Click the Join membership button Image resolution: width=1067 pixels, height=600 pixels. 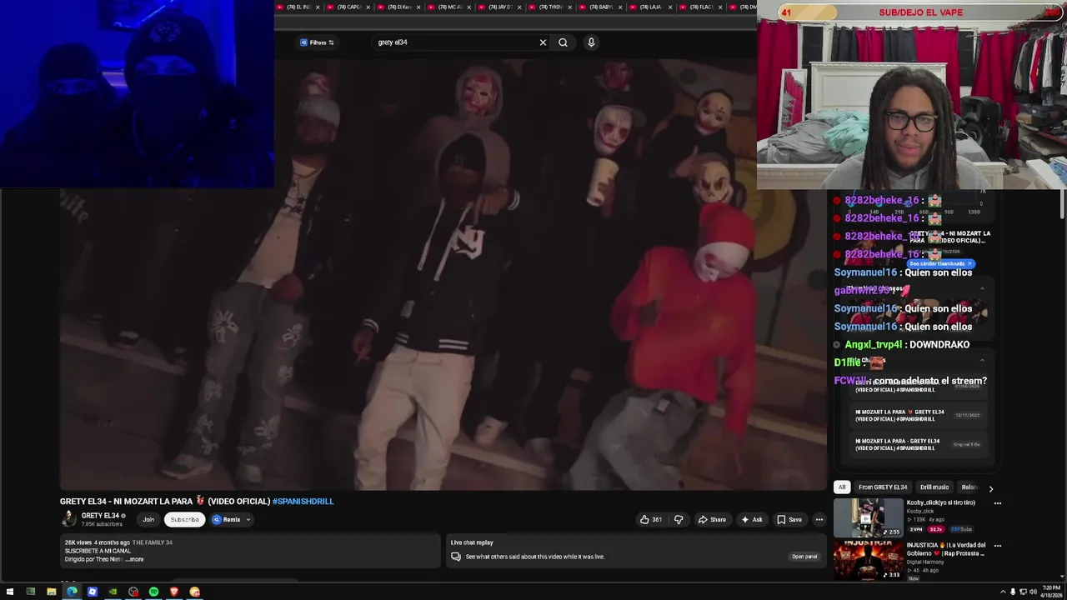(x=148, y=519)
